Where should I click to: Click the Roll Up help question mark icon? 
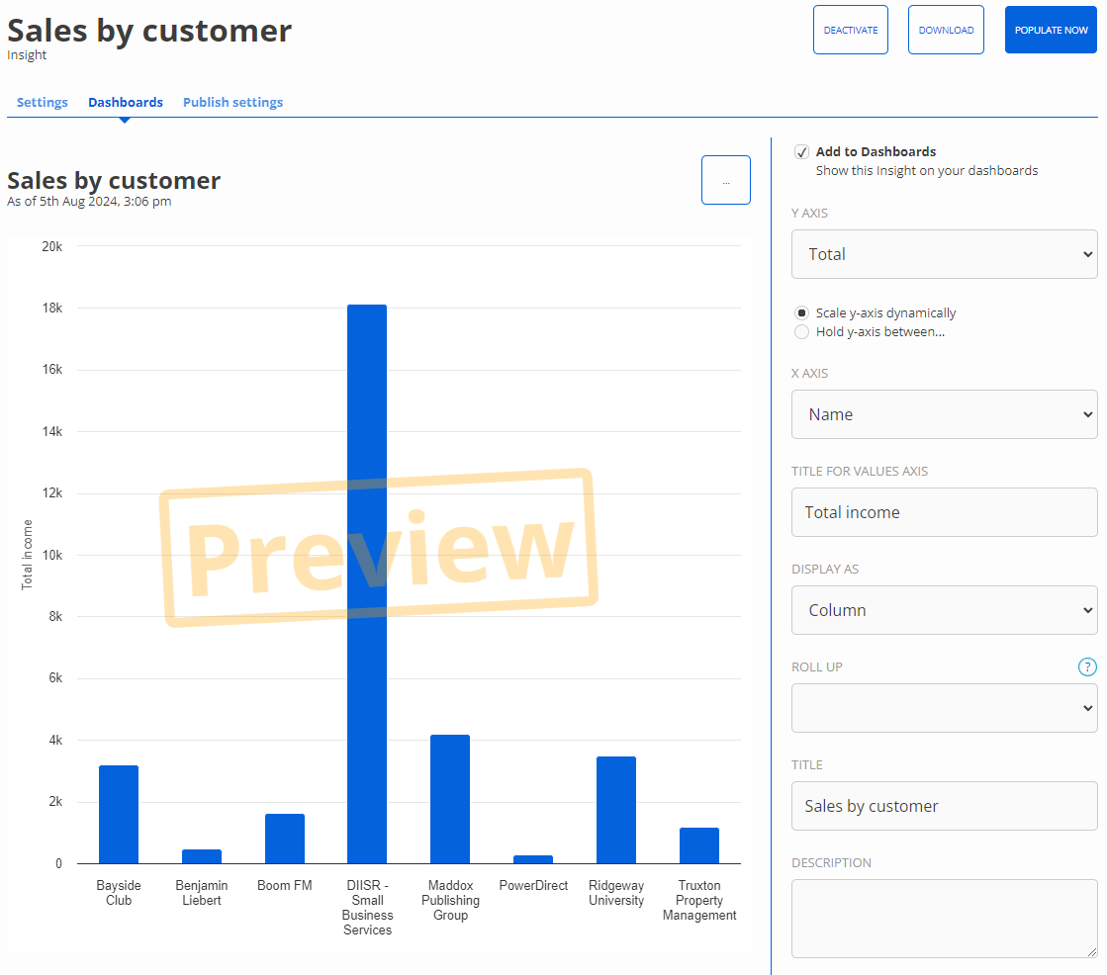click(x=1087, y=667)
